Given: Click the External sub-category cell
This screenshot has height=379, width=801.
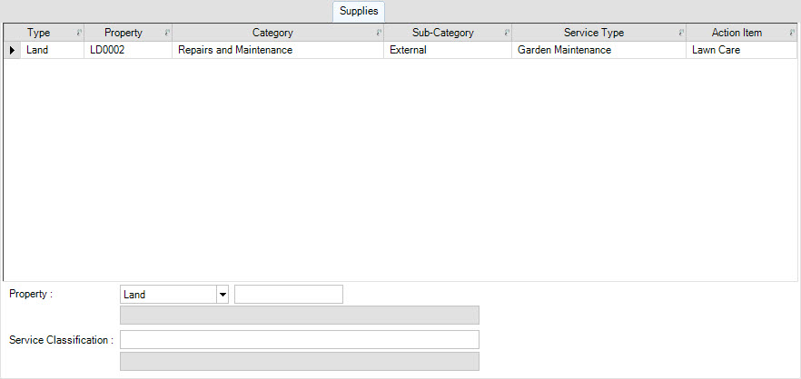Looking at the screenshot, I should pyautogui.click(x=448, y=51).
